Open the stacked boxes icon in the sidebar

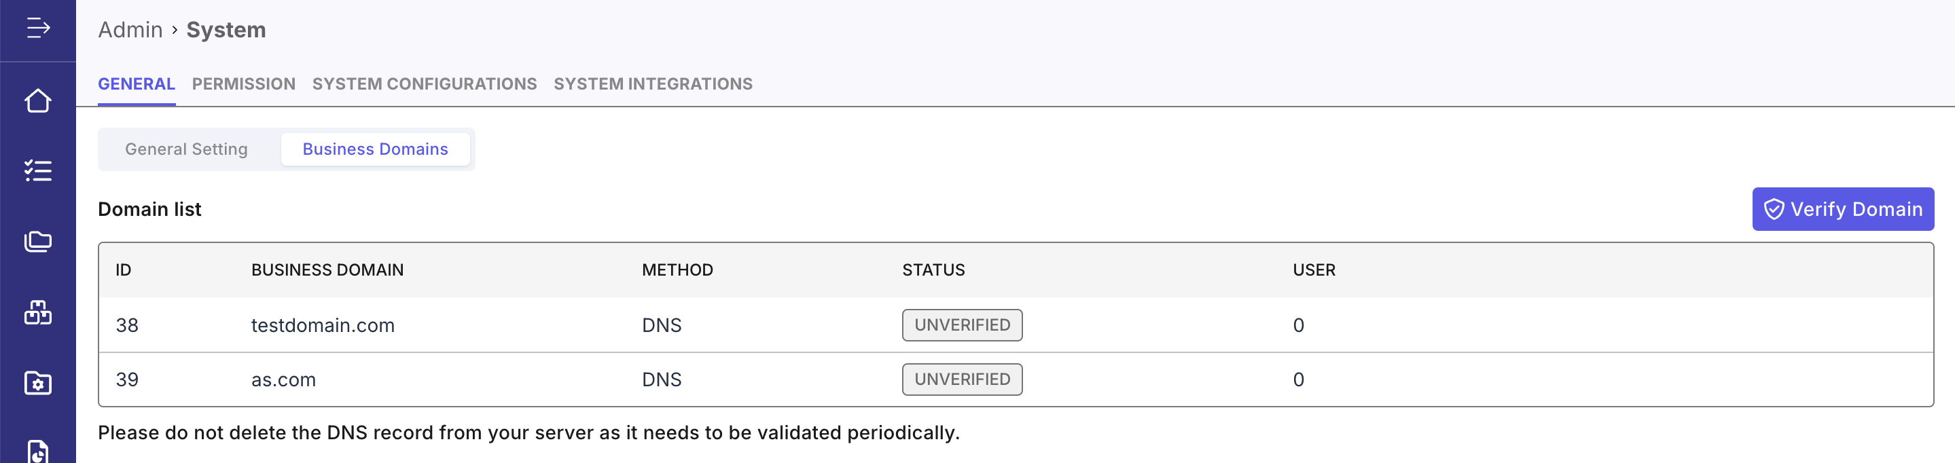click(38, 312)
